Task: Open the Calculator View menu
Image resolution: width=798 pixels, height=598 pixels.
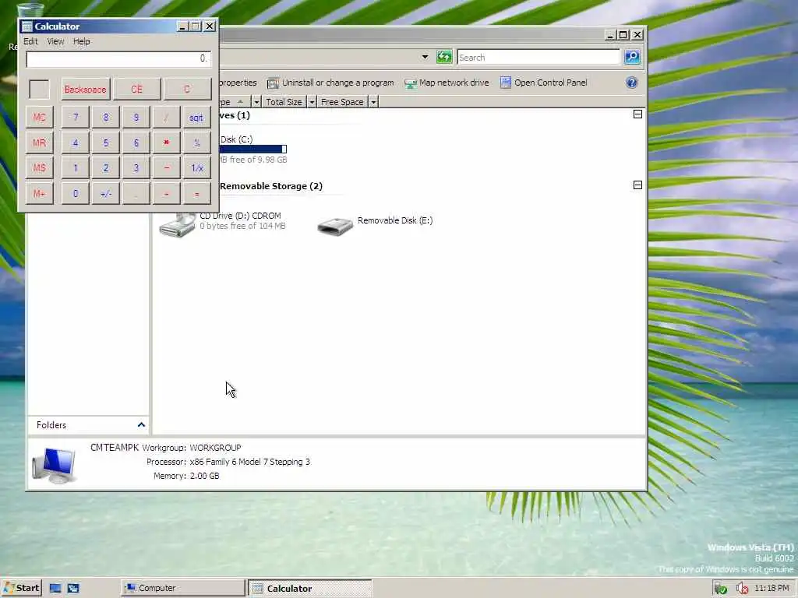Action: pyautogui.click(x=55, y=41)
